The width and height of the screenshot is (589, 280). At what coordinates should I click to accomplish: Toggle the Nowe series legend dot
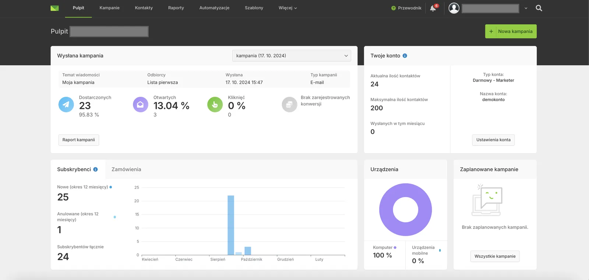click(x=111, y=187)
